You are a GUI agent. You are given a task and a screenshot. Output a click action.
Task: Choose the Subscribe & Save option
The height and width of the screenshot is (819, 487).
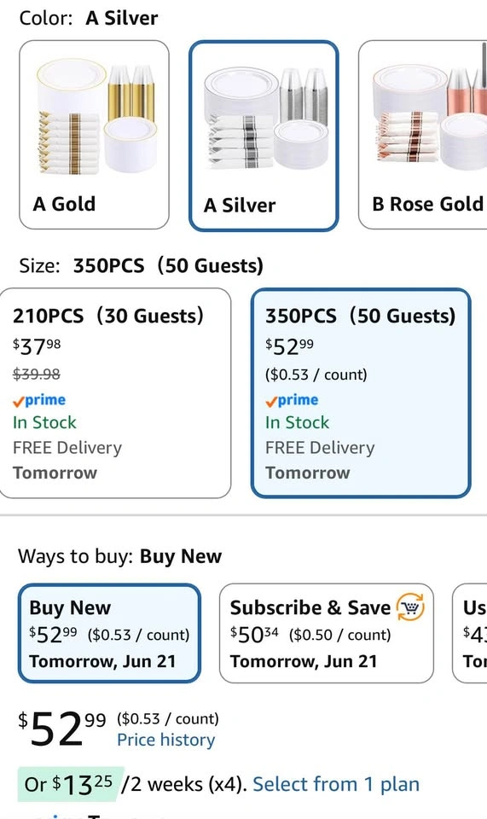tap(327, 633)
